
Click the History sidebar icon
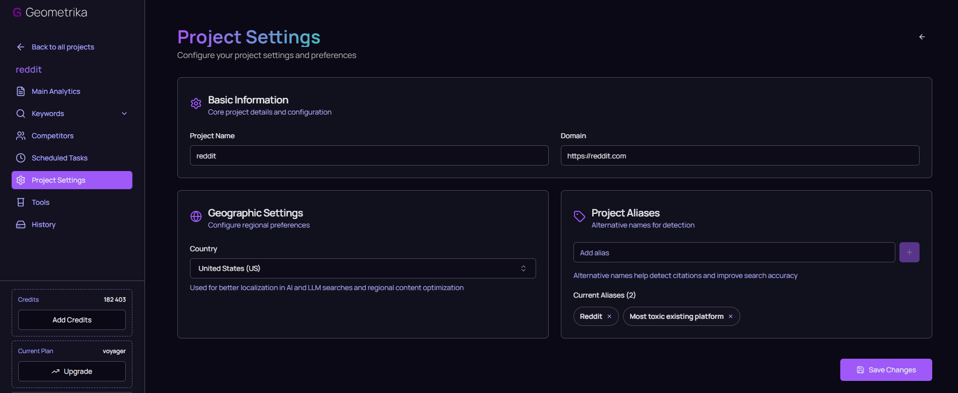point(21,224)
